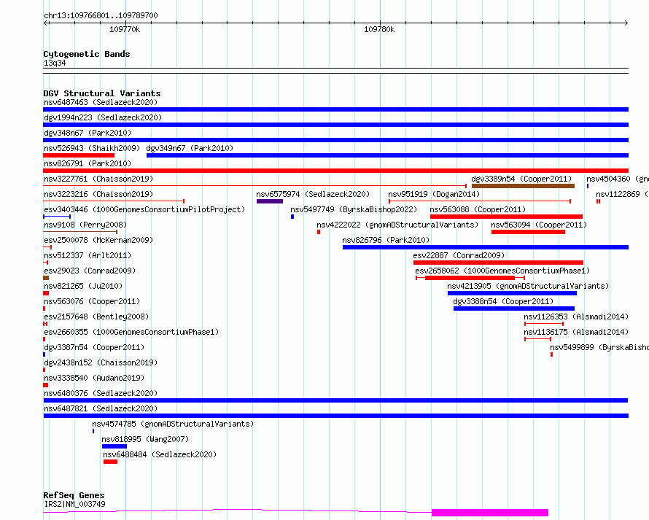
Task: Click the 109770k ruler tick label
Action: 125,29
